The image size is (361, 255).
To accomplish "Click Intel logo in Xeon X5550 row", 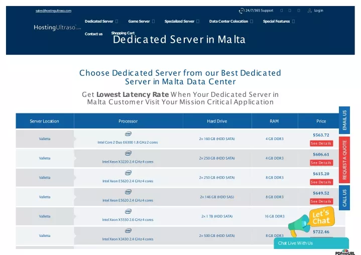I will pos(128,211).
